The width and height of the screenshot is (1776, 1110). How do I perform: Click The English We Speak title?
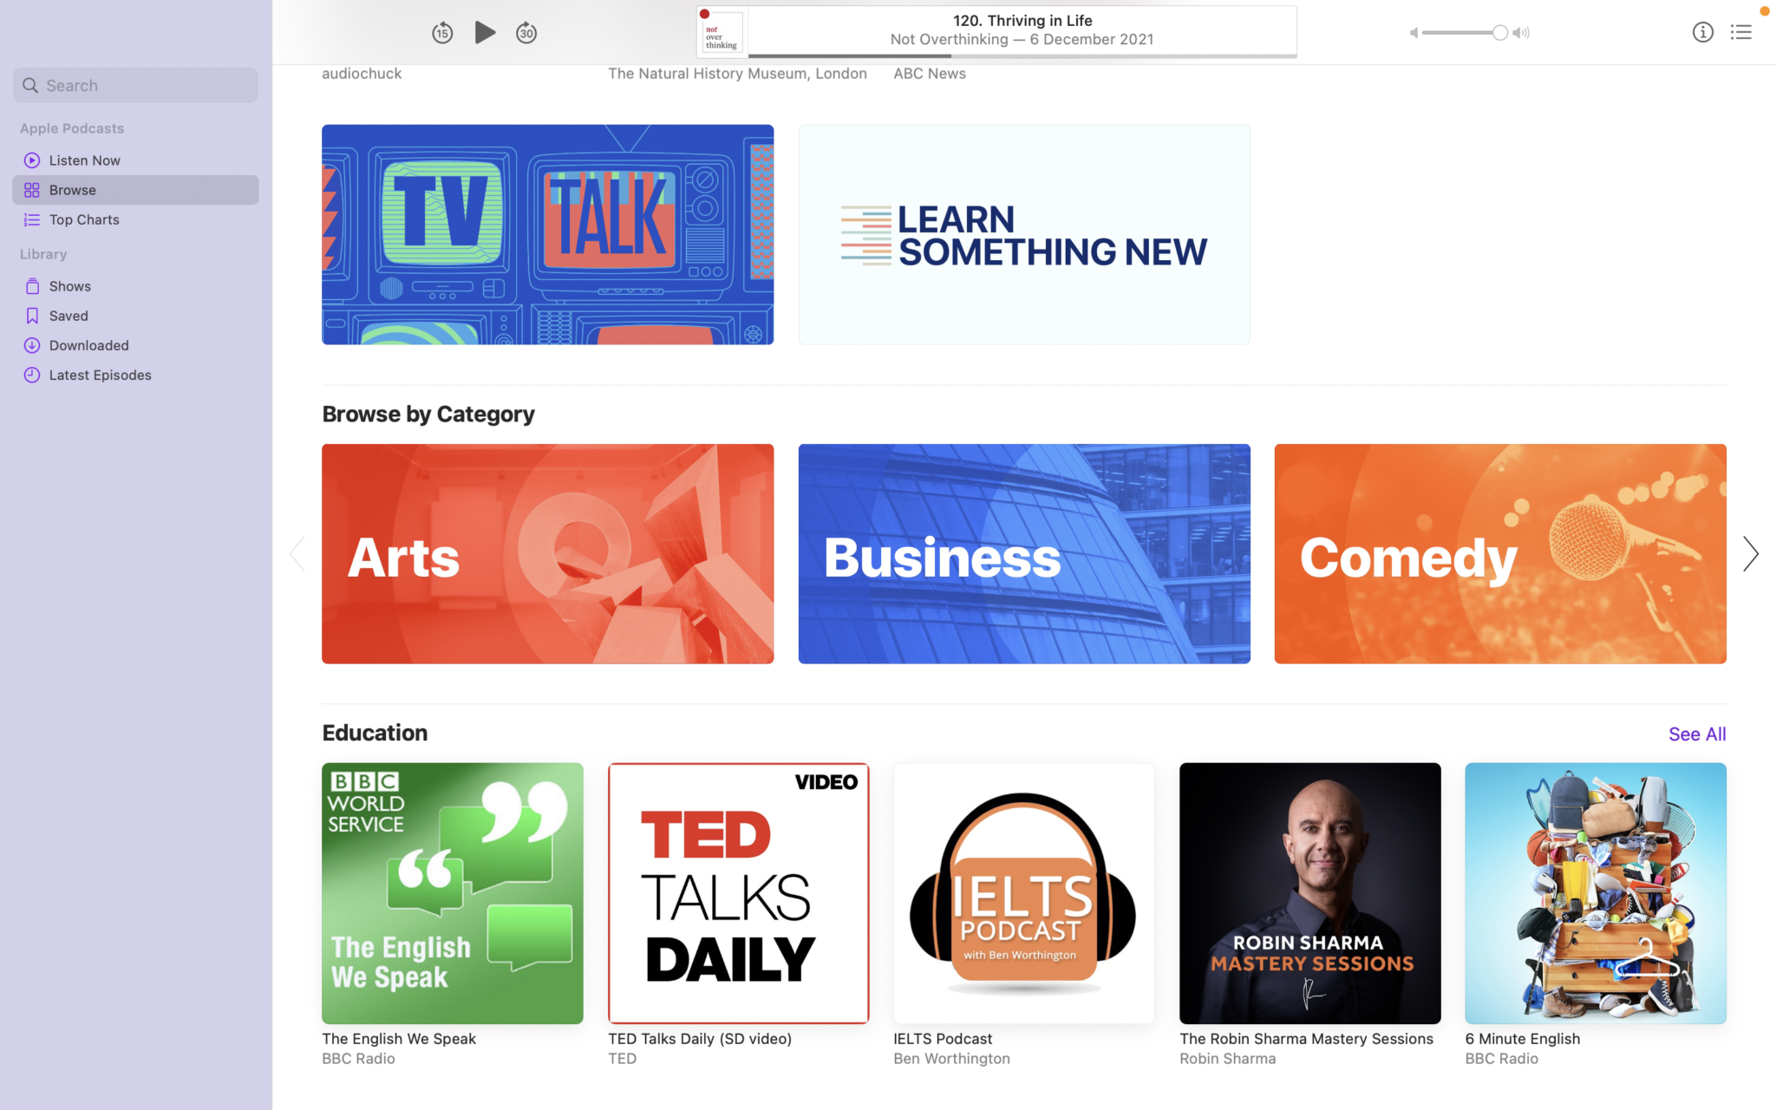pyautogui.click(x=399, y=1039)
